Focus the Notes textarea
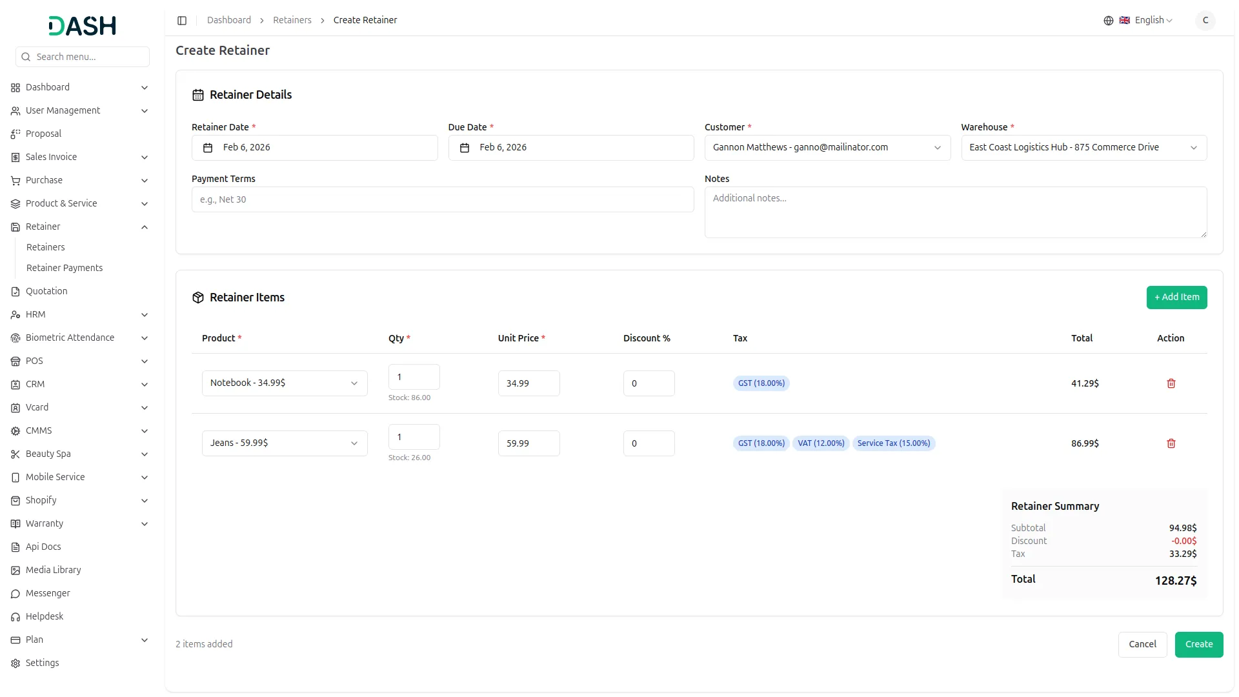This screenshot has height=697, width=1239. (x=956, y=212)
